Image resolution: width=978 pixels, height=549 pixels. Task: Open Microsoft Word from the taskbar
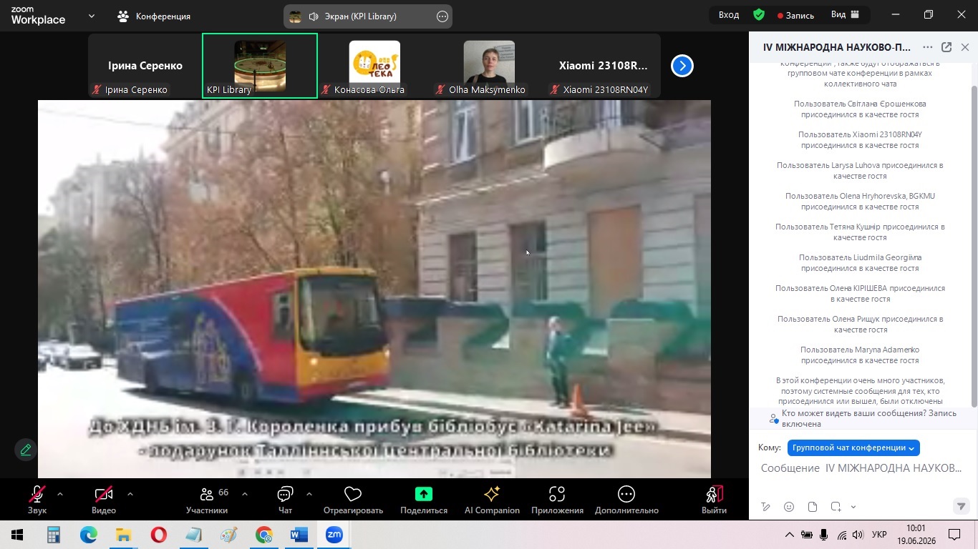[299, 535]
